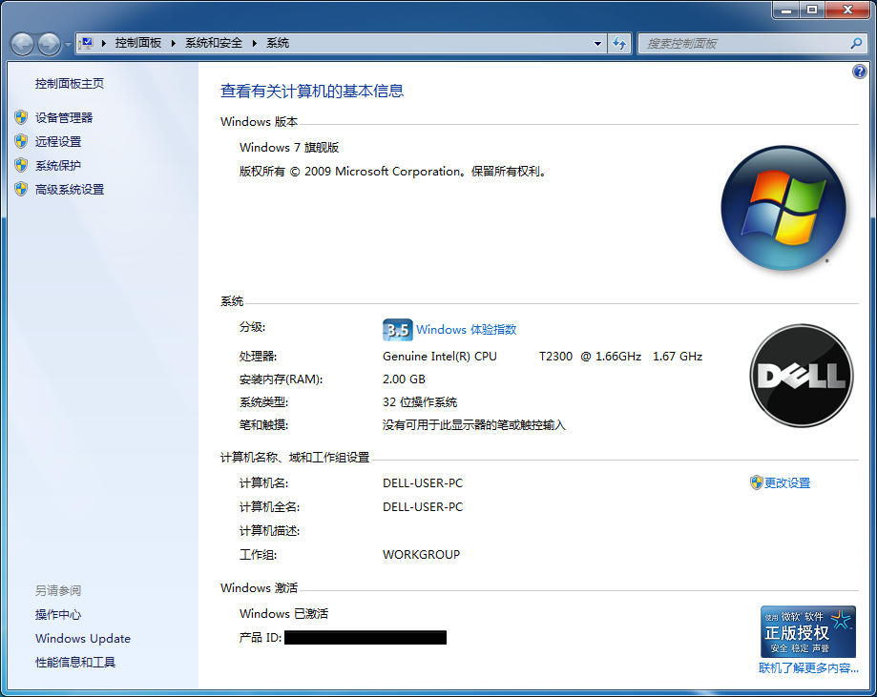This screenshot has height=697, width=877.
Task: Click the processor value T2300 @ 1.66GHz
Action: tap(590, 357)
